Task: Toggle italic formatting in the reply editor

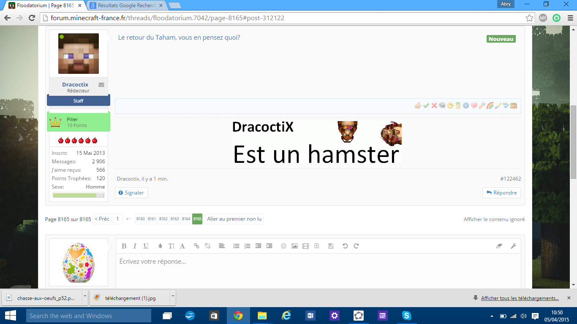Action: (135, 246)
